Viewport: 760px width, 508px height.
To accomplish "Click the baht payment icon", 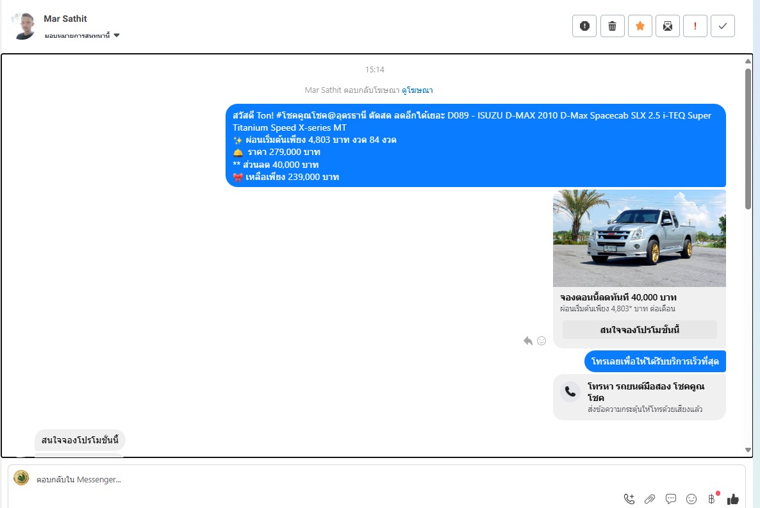I will [x=711, y=499].
